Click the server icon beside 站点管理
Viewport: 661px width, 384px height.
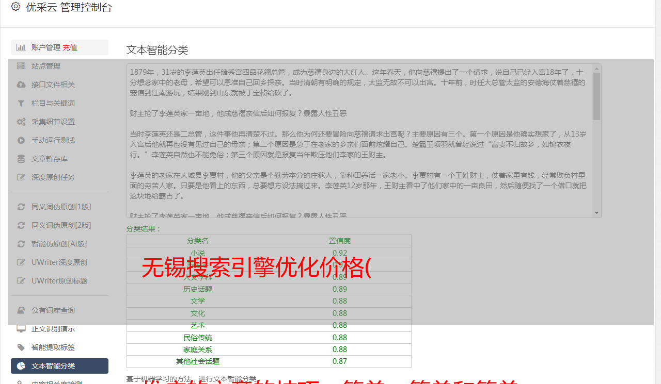coord(21,66)
